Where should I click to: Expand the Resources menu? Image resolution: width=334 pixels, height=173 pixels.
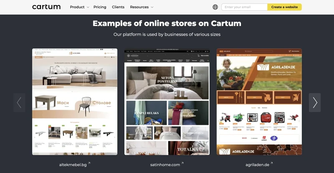(x=142, y=7)
